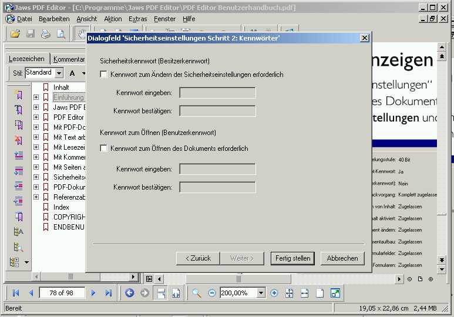
Task: Click the new bookmark icon with star
Action: 19,95
